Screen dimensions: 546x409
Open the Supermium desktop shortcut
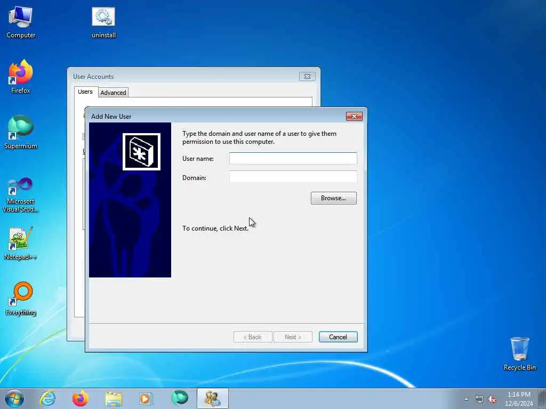(x=21, y=133)
